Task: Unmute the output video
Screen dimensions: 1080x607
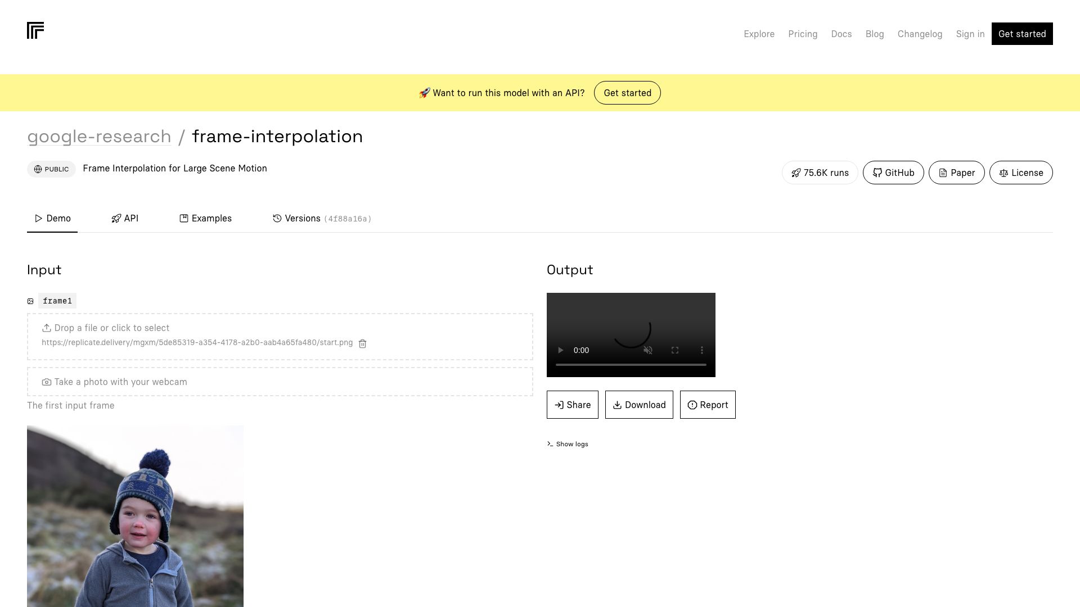Action: (x=648, y=350)
